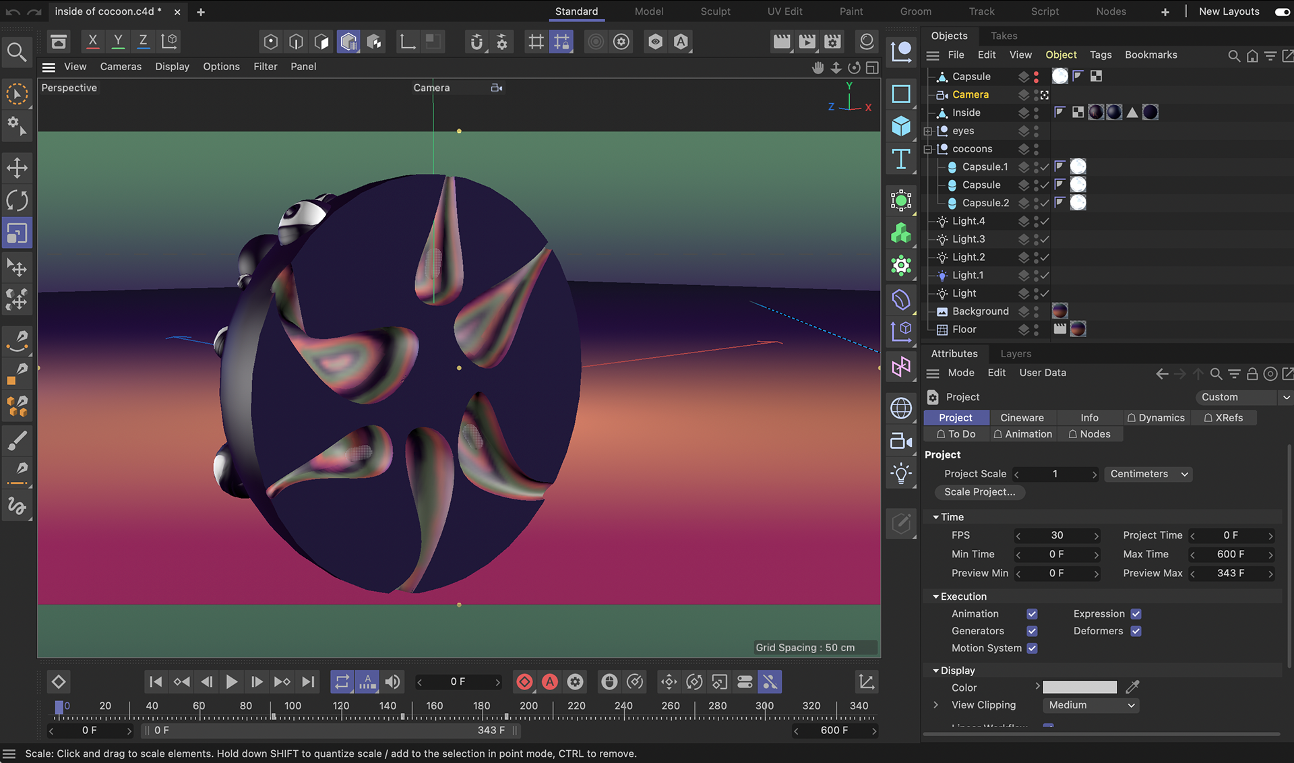Screen dimensions: 1294x763
Task: Select the Move tool in left toolbar
Action: [x=17, y=168]
